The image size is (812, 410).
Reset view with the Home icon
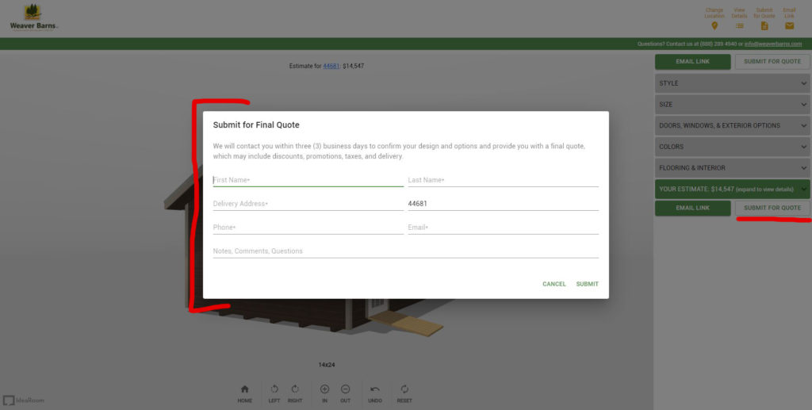point(244,389)
